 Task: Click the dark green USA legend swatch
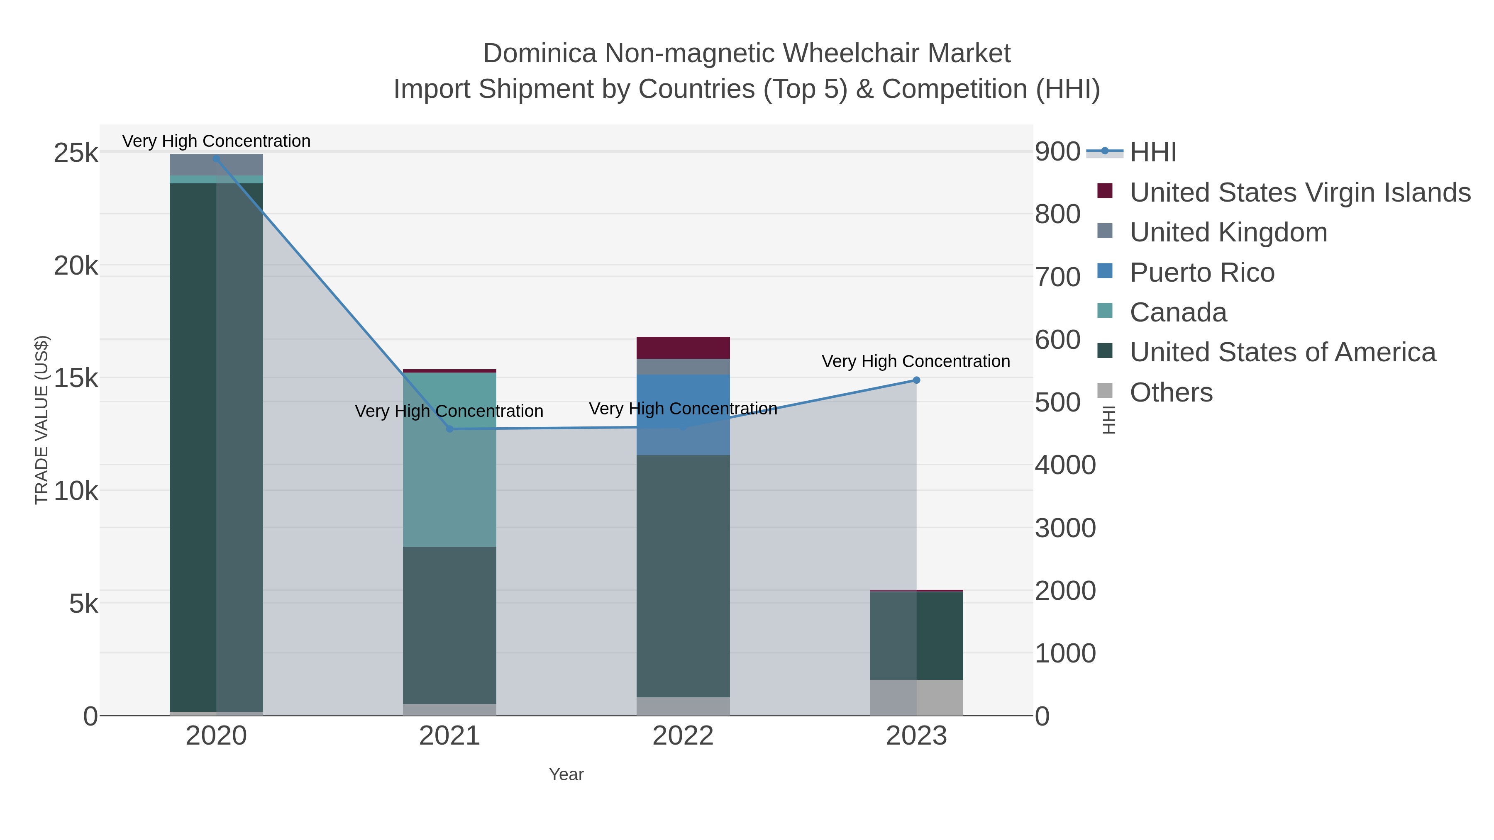click(x=1105, y=351)
